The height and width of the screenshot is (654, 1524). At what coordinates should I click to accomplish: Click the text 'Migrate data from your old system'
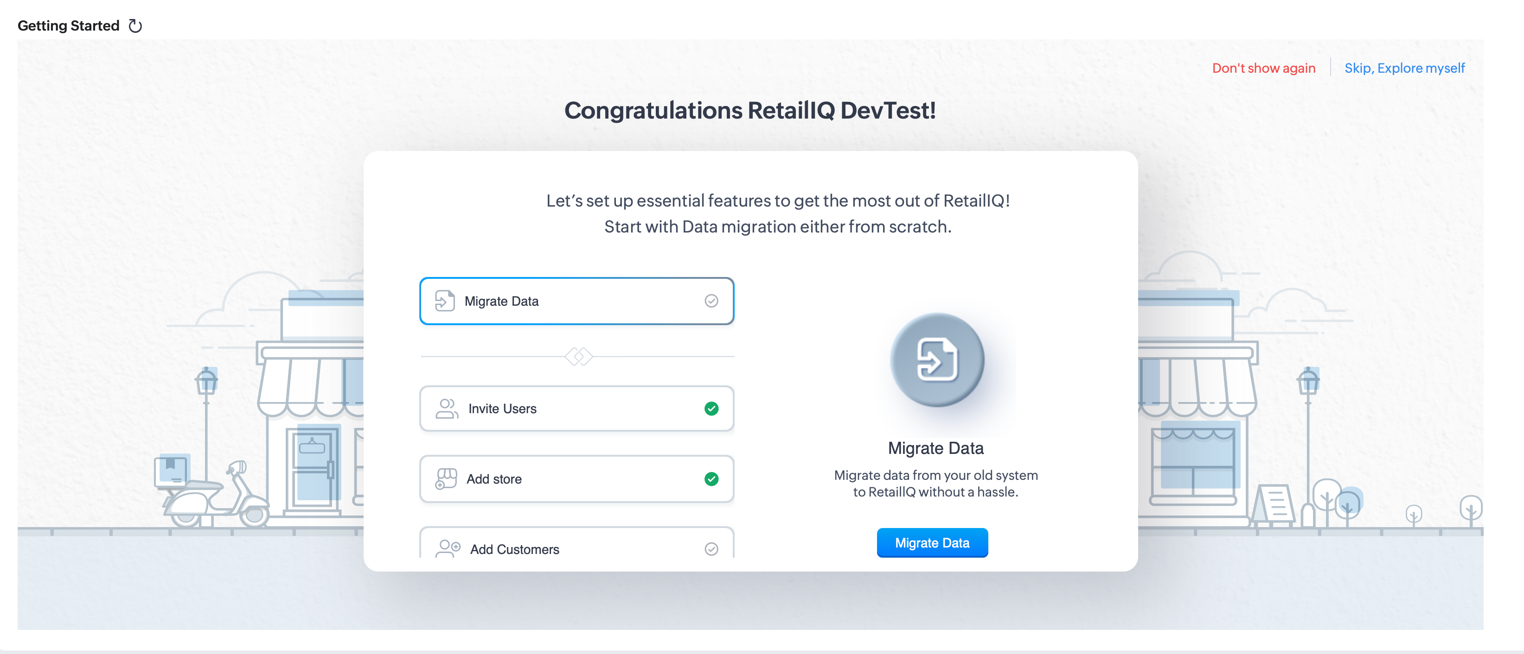pyautogui.click(x=936, y=475)
